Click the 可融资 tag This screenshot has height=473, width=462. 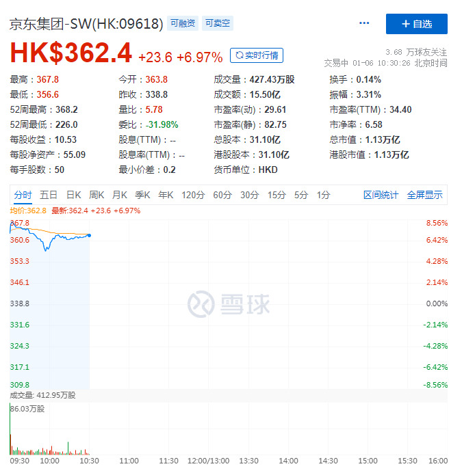(183, 23)
